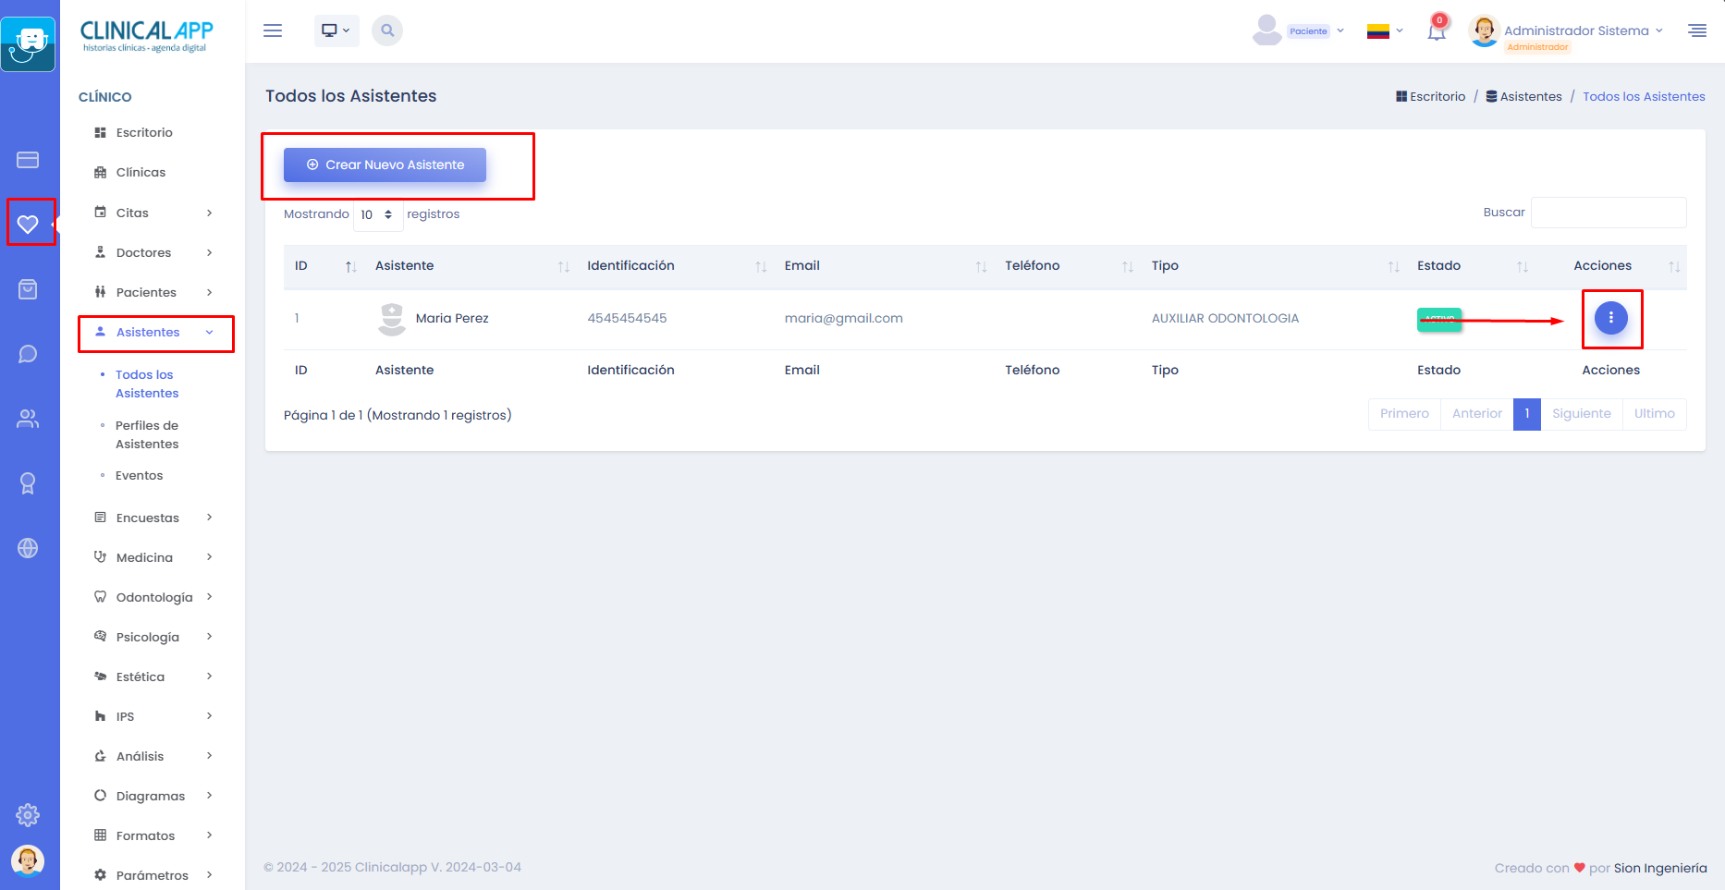Screen dimensions: 1725x890
Task: Open the country flag language dropdown
Action: pos(1385,30)
